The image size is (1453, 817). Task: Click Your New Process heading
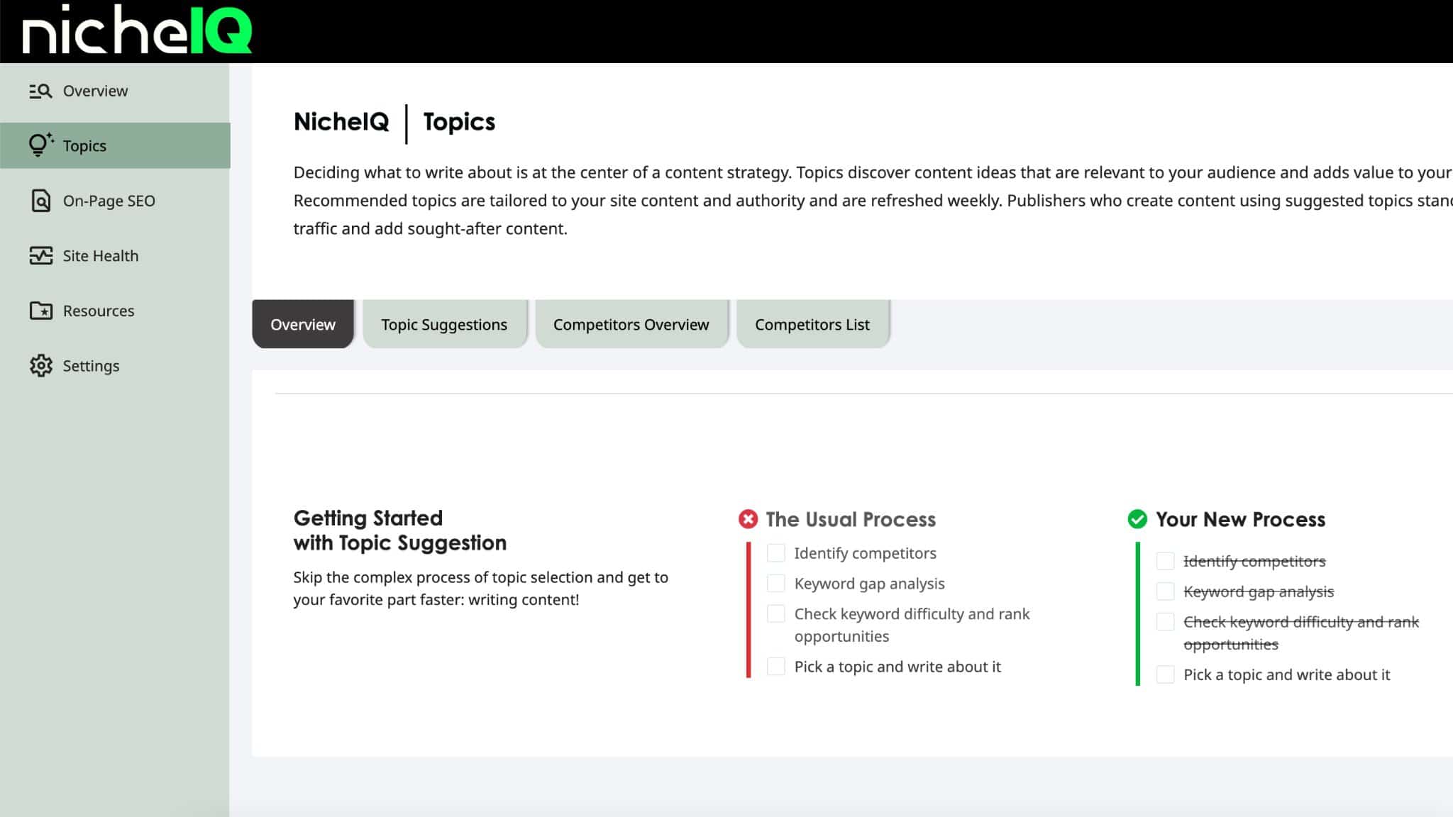tap(1240, 519)
